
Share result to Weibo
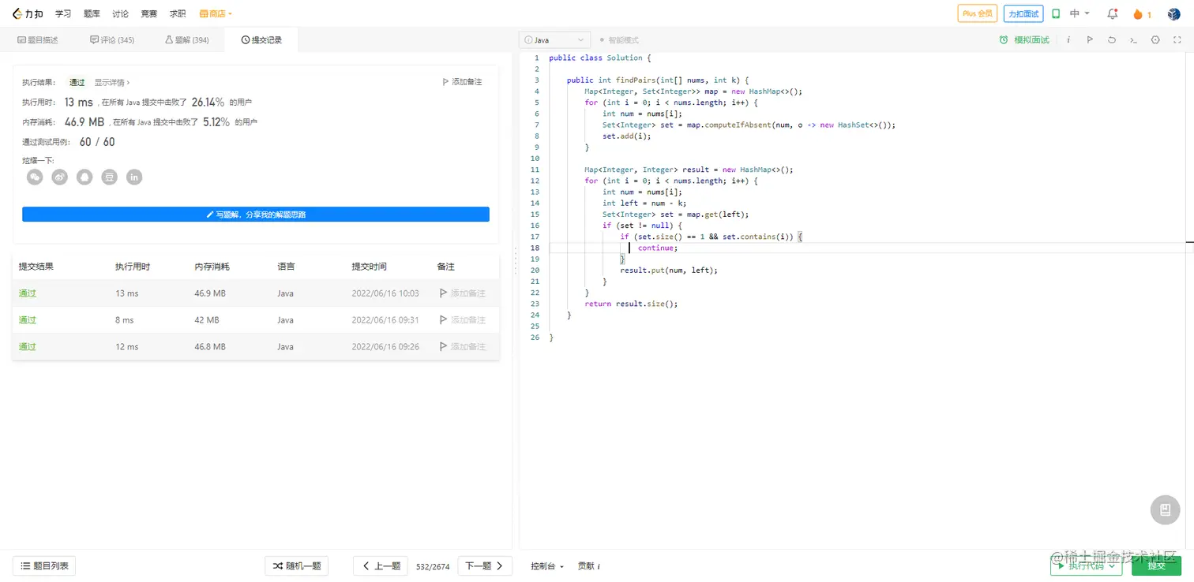pos(60,177)
